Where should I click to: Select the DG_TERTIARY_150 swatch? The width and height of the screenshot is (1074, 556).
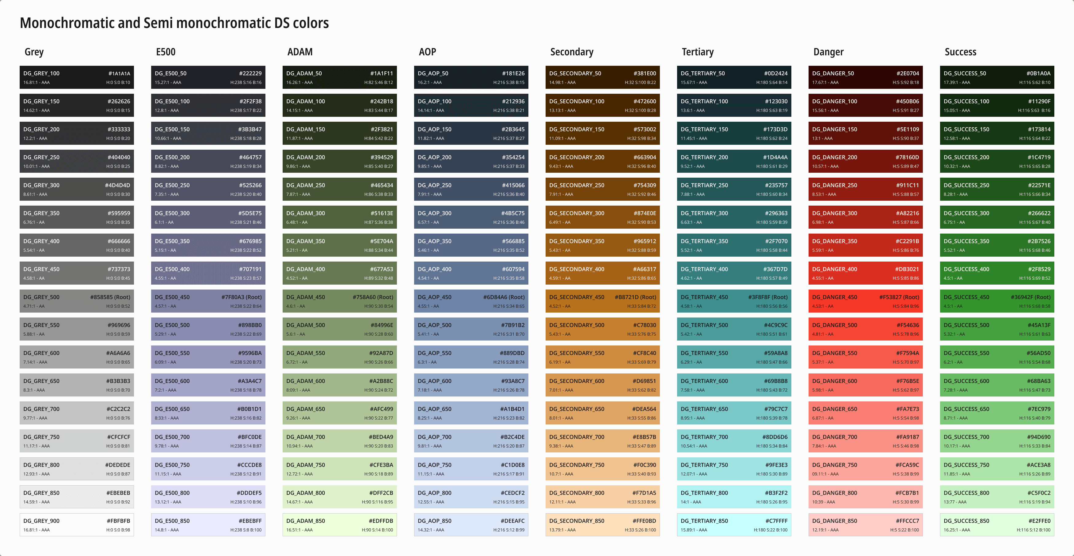click(x=734, y=133)
